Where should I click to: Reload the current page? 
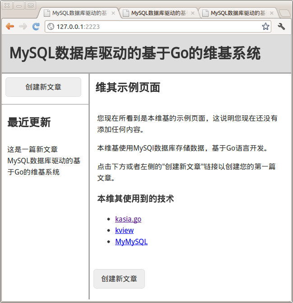pyautogui.click(x=36, y=27)
